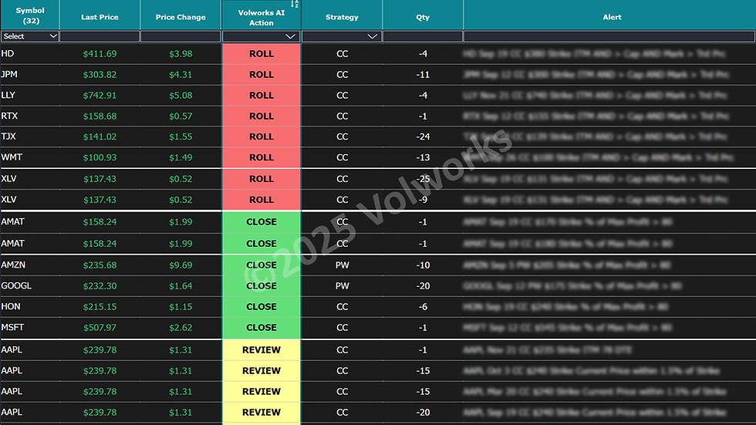Open the Strategy filter dropdown

(341, 36)
